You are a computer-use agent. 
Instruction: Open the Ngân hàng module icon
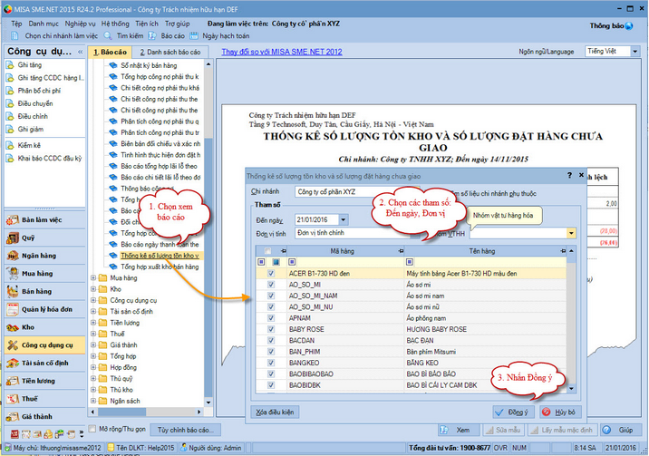tap(13, 256)
